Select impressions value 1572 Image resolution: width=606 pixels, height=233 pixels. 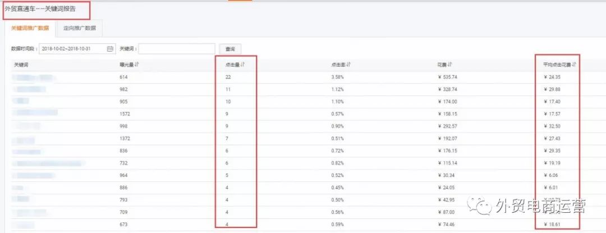coord(125,114)
